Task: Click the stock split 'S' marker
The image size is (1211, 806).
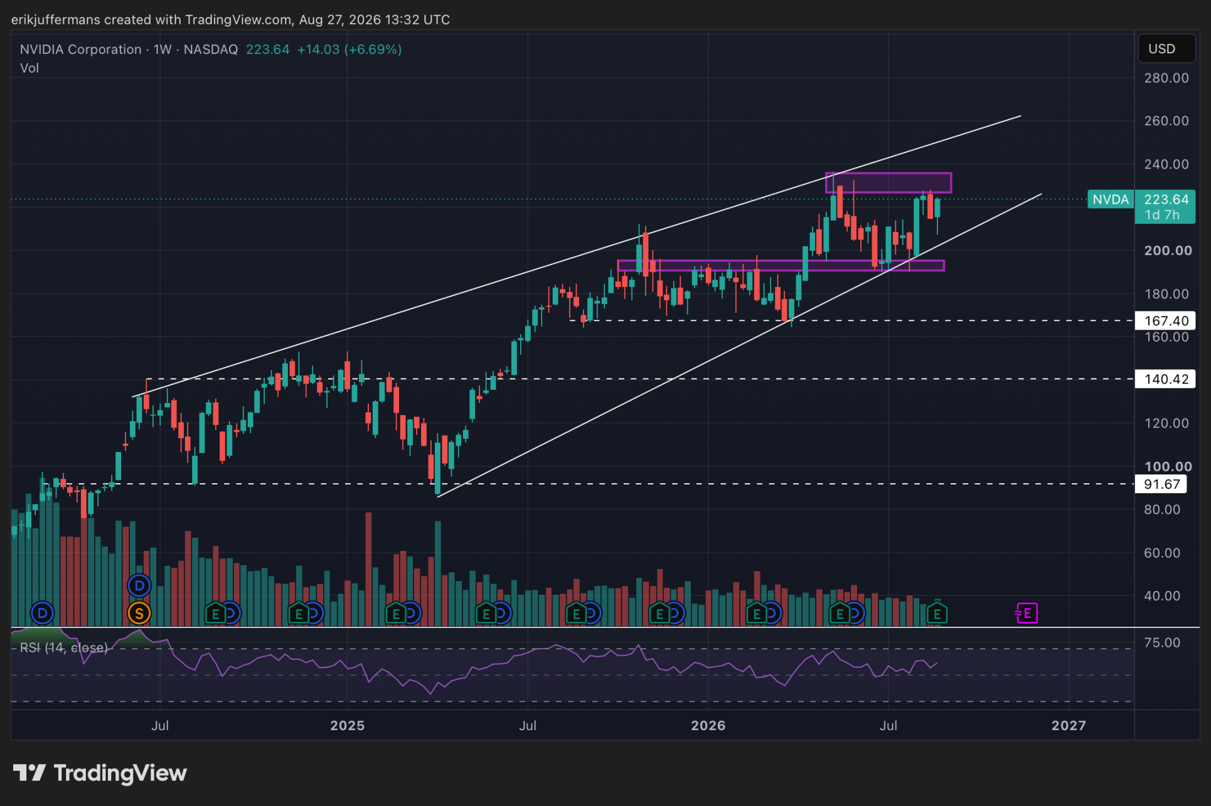Action: tap(139, 613)
